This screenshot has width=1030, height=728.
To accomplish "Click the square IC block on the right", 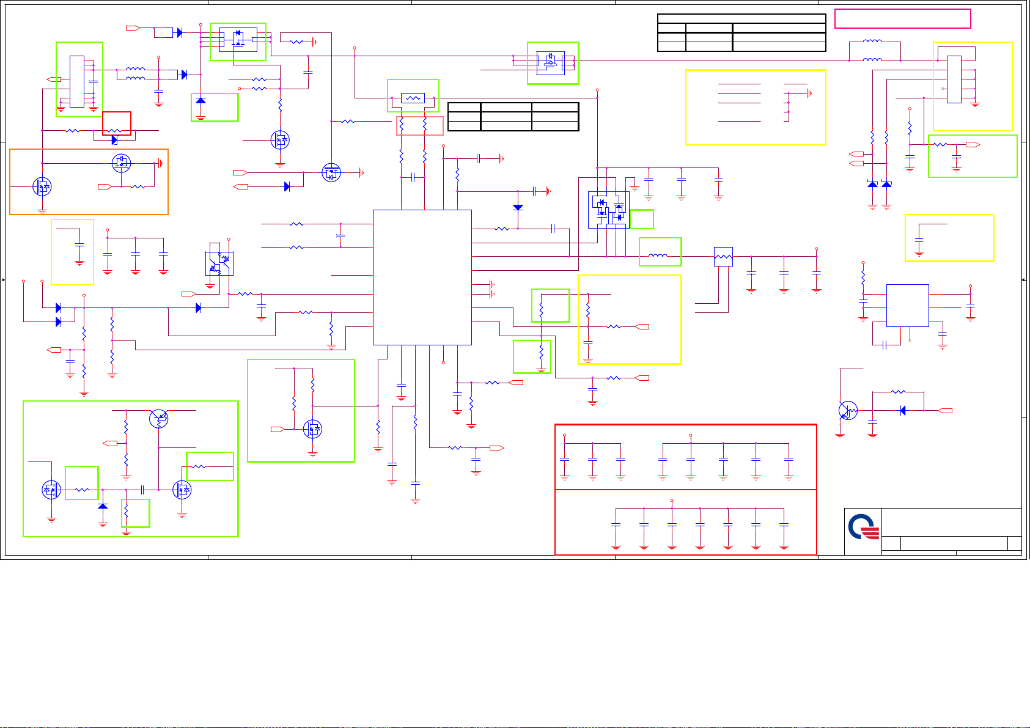I will pyautogui.click(x=907, y=305).
